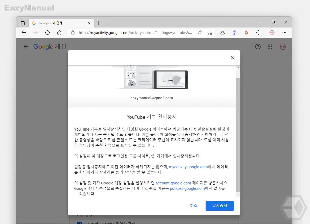Open the cloud extension icon
This screenshot has width=310, height=224.
tap(223, 33)
